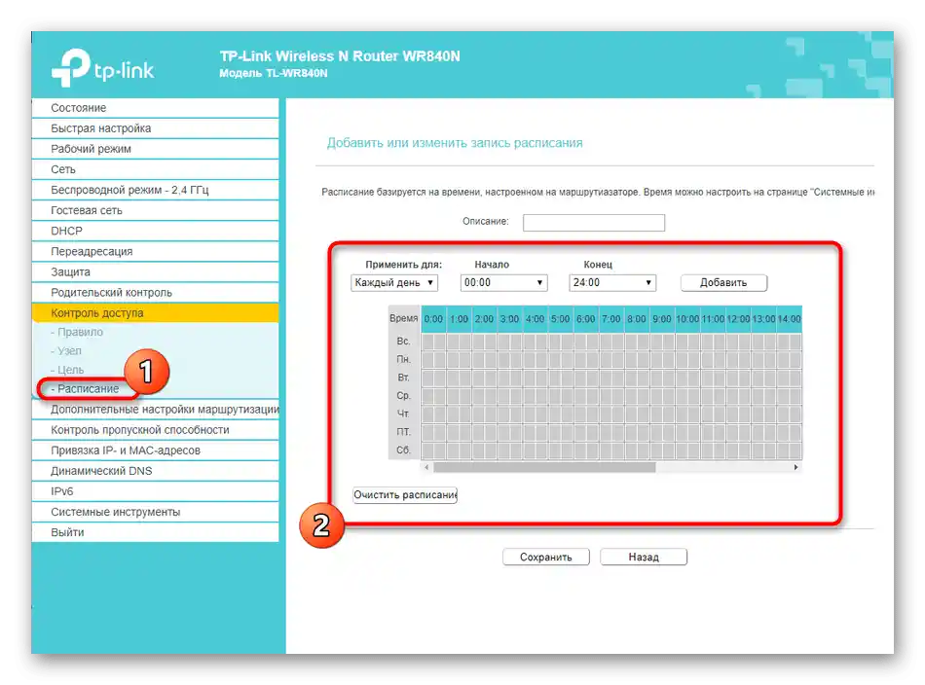Screen dimensions: 925x685
Task: Click the tp-link logo
Action: point(102,68)
